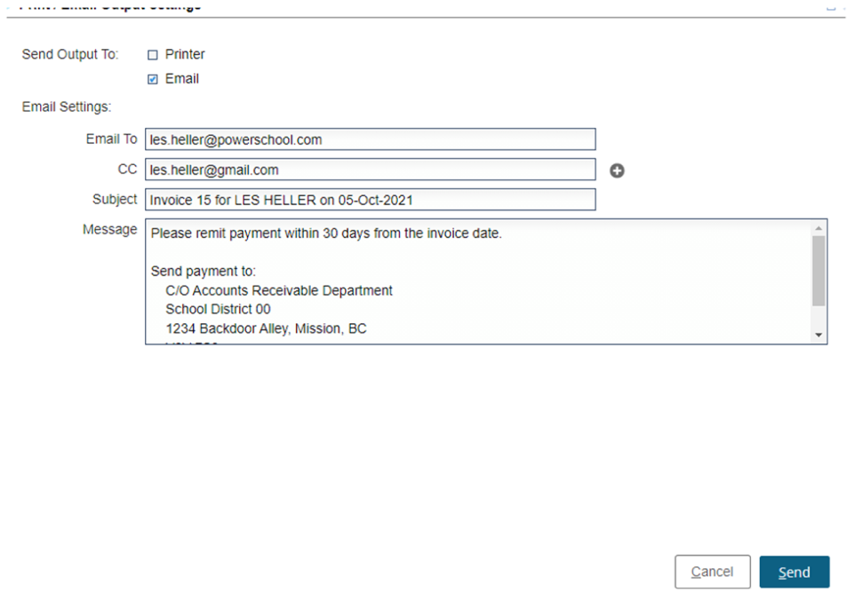Click the Subject field with Invoice 15
Viewport: 854px width, 600px height.
pos(370,200)
